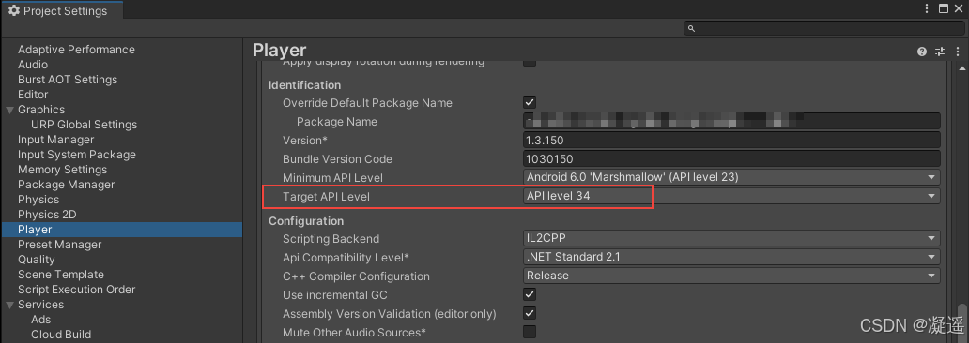
Task: Toggle Use incremental GC checkbox
Action: tap(530, 294)
